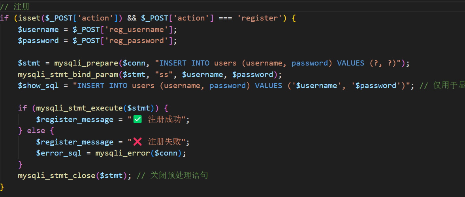Click the 'reg_password' array key string
Viewport: 465px width, 197px height.
(136, 41)
